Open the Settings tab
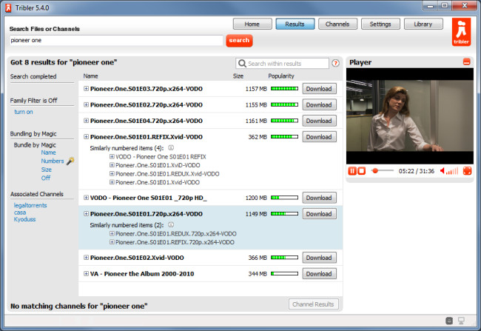Viewport: 481px width, 331px height. click(x=380, y=24)
